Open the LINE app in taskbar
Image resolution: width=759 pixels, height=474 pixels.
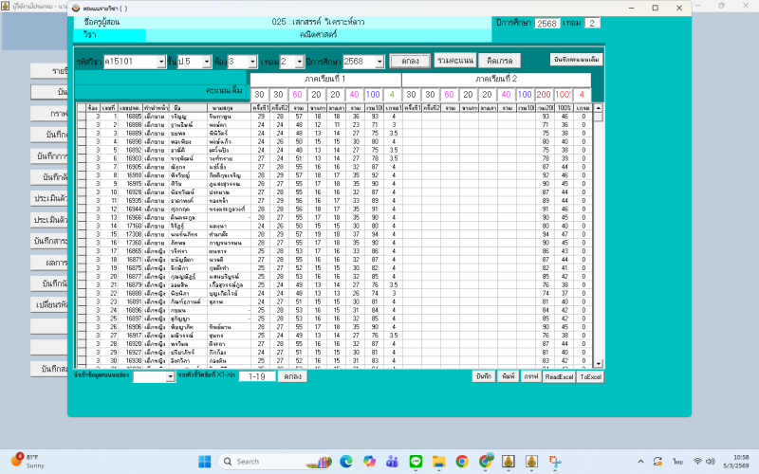[x=414, y=461]
